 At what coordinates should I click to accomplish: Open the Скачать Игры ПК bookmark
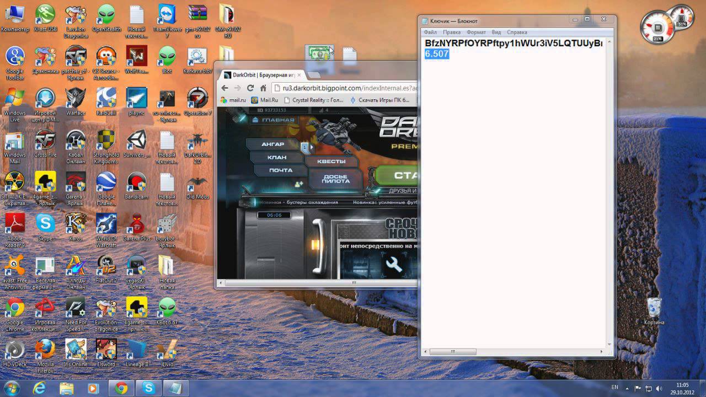380,100
